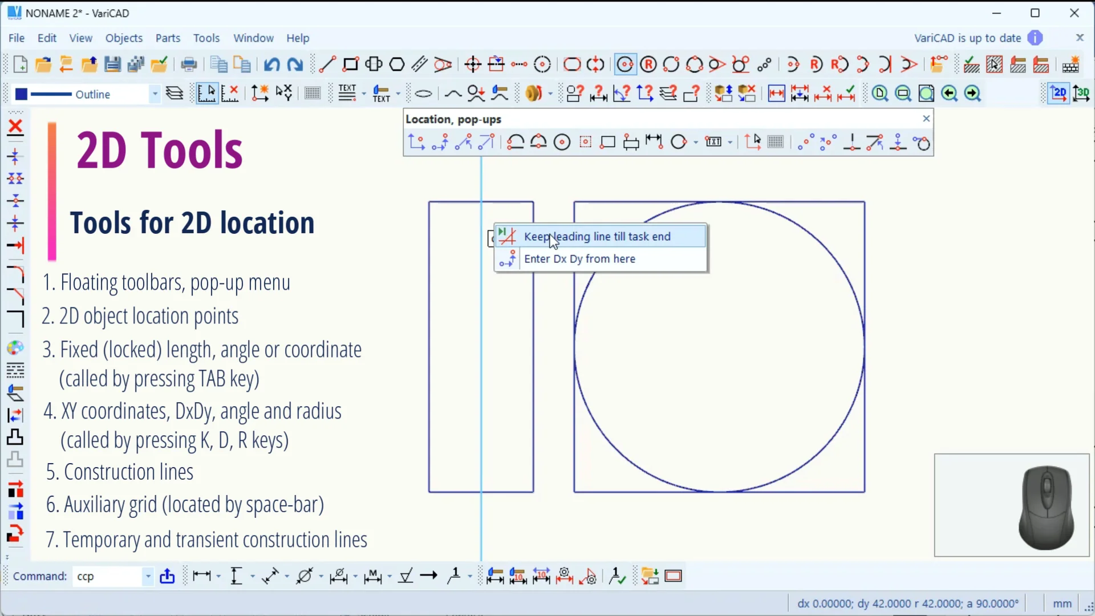Click the Print icon in toolbar
This screenshot has height=616, width=1095.
point(189,64)
